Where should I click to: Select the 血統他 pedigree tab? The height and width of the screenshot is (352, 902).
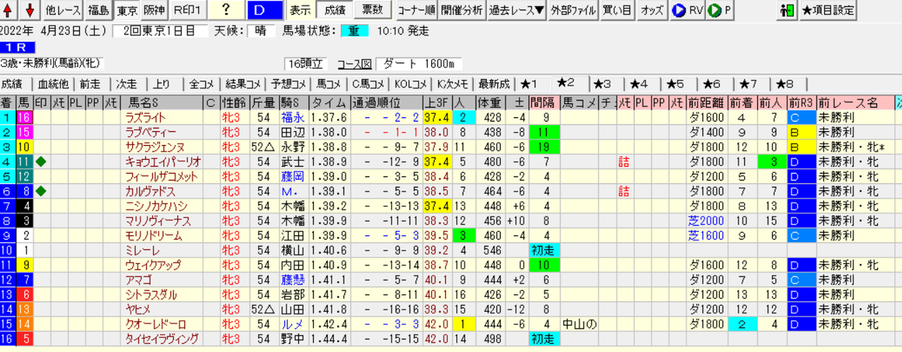53,84
